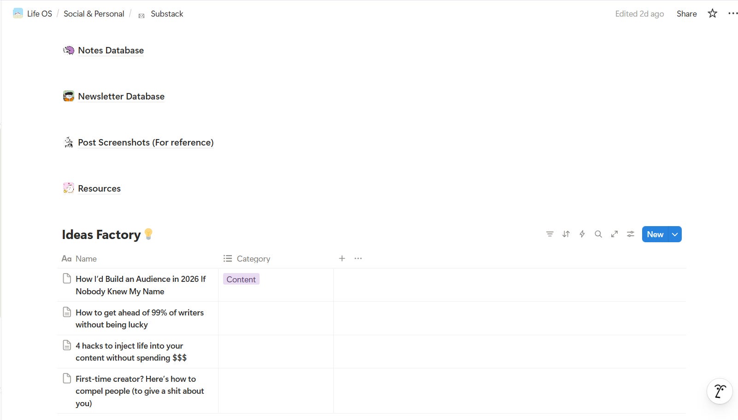This screenshot has width=738, height=420.
Task: View the Edited 2d ago history
Action: coord(639,14)
